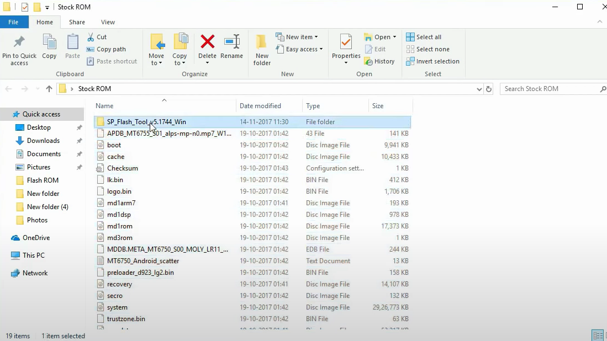607x341 pixels.
Task: Expand the Move to dropdown
Action: pos(156,63)
